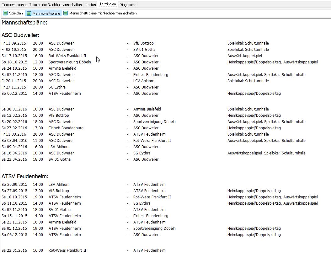Image resolution: width=331 pixels, height=253 pixels.
Task: Open the Kosten tab
Action: point(90,5)
